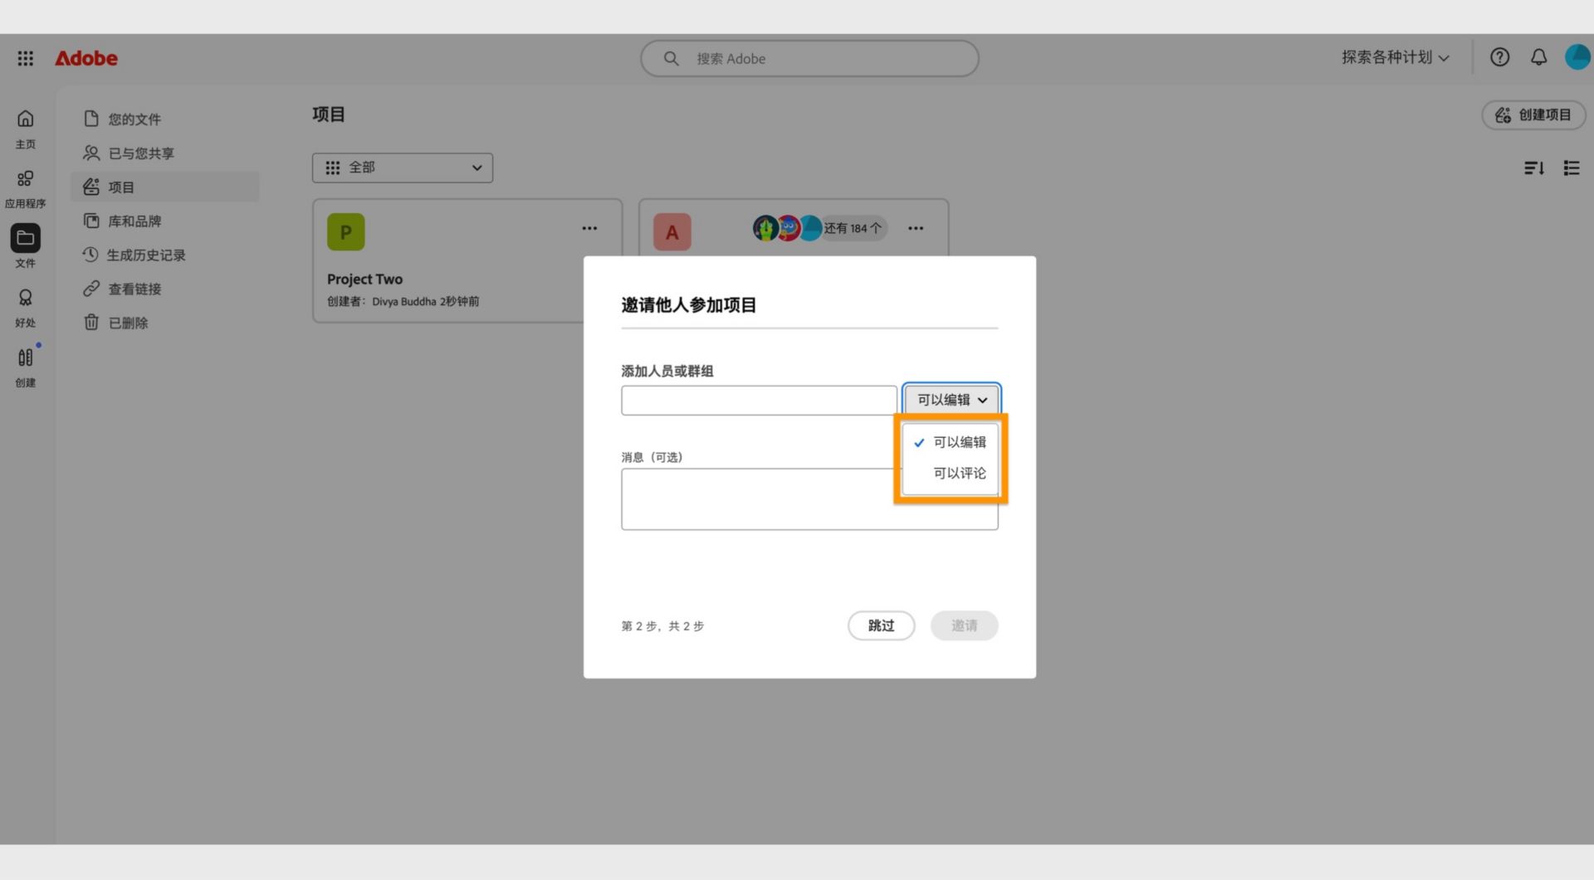Select 可以编辑 option in list

click(x=951, y=442)
